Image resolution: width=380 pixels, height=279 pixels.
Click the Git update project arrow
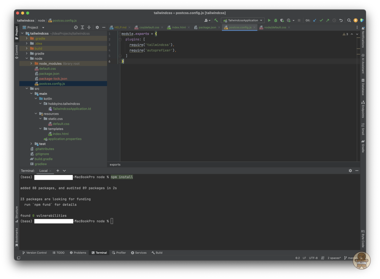[315, 20]
